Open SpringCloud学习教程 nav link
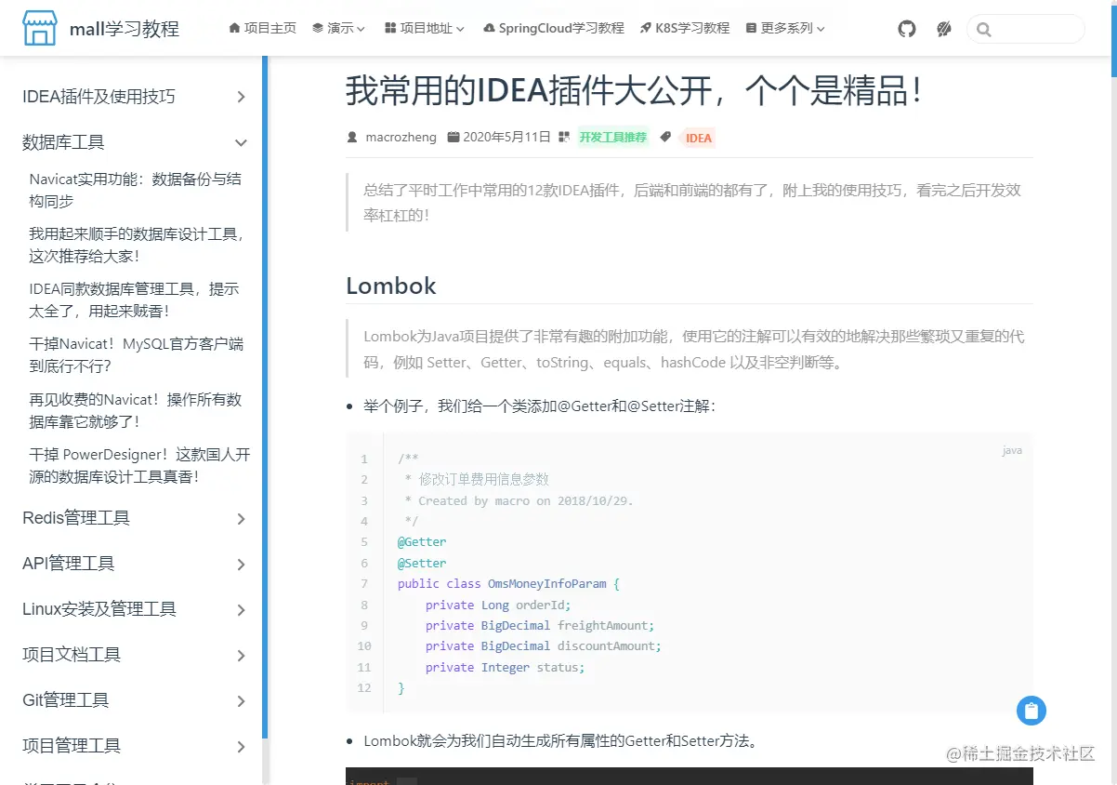 554,28
